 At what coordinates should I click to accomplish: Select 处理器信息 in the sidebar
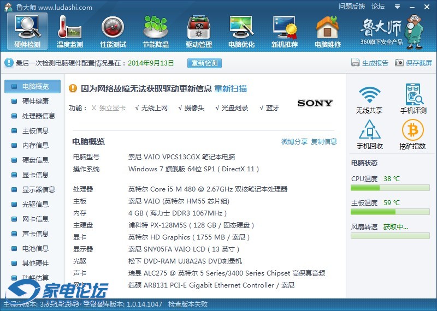point(38,116)
